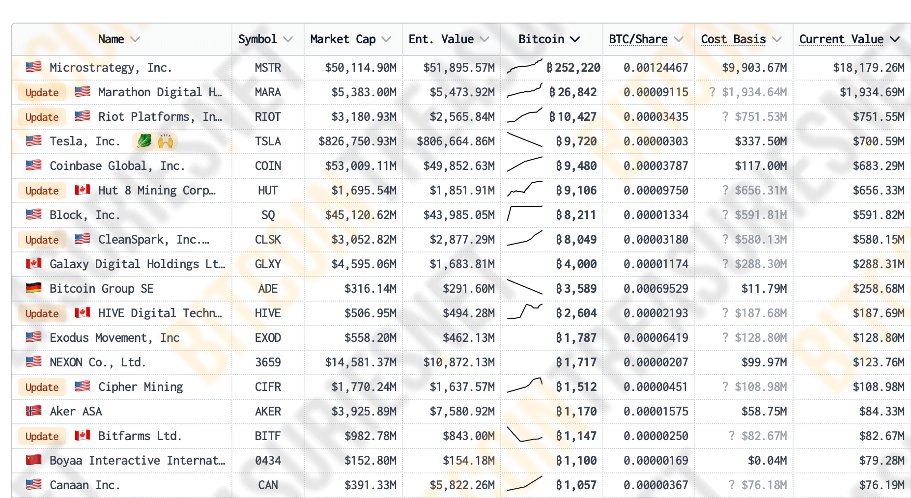Click Update button for CleanSpark
911x498 pixels.
tap(42, 240)
